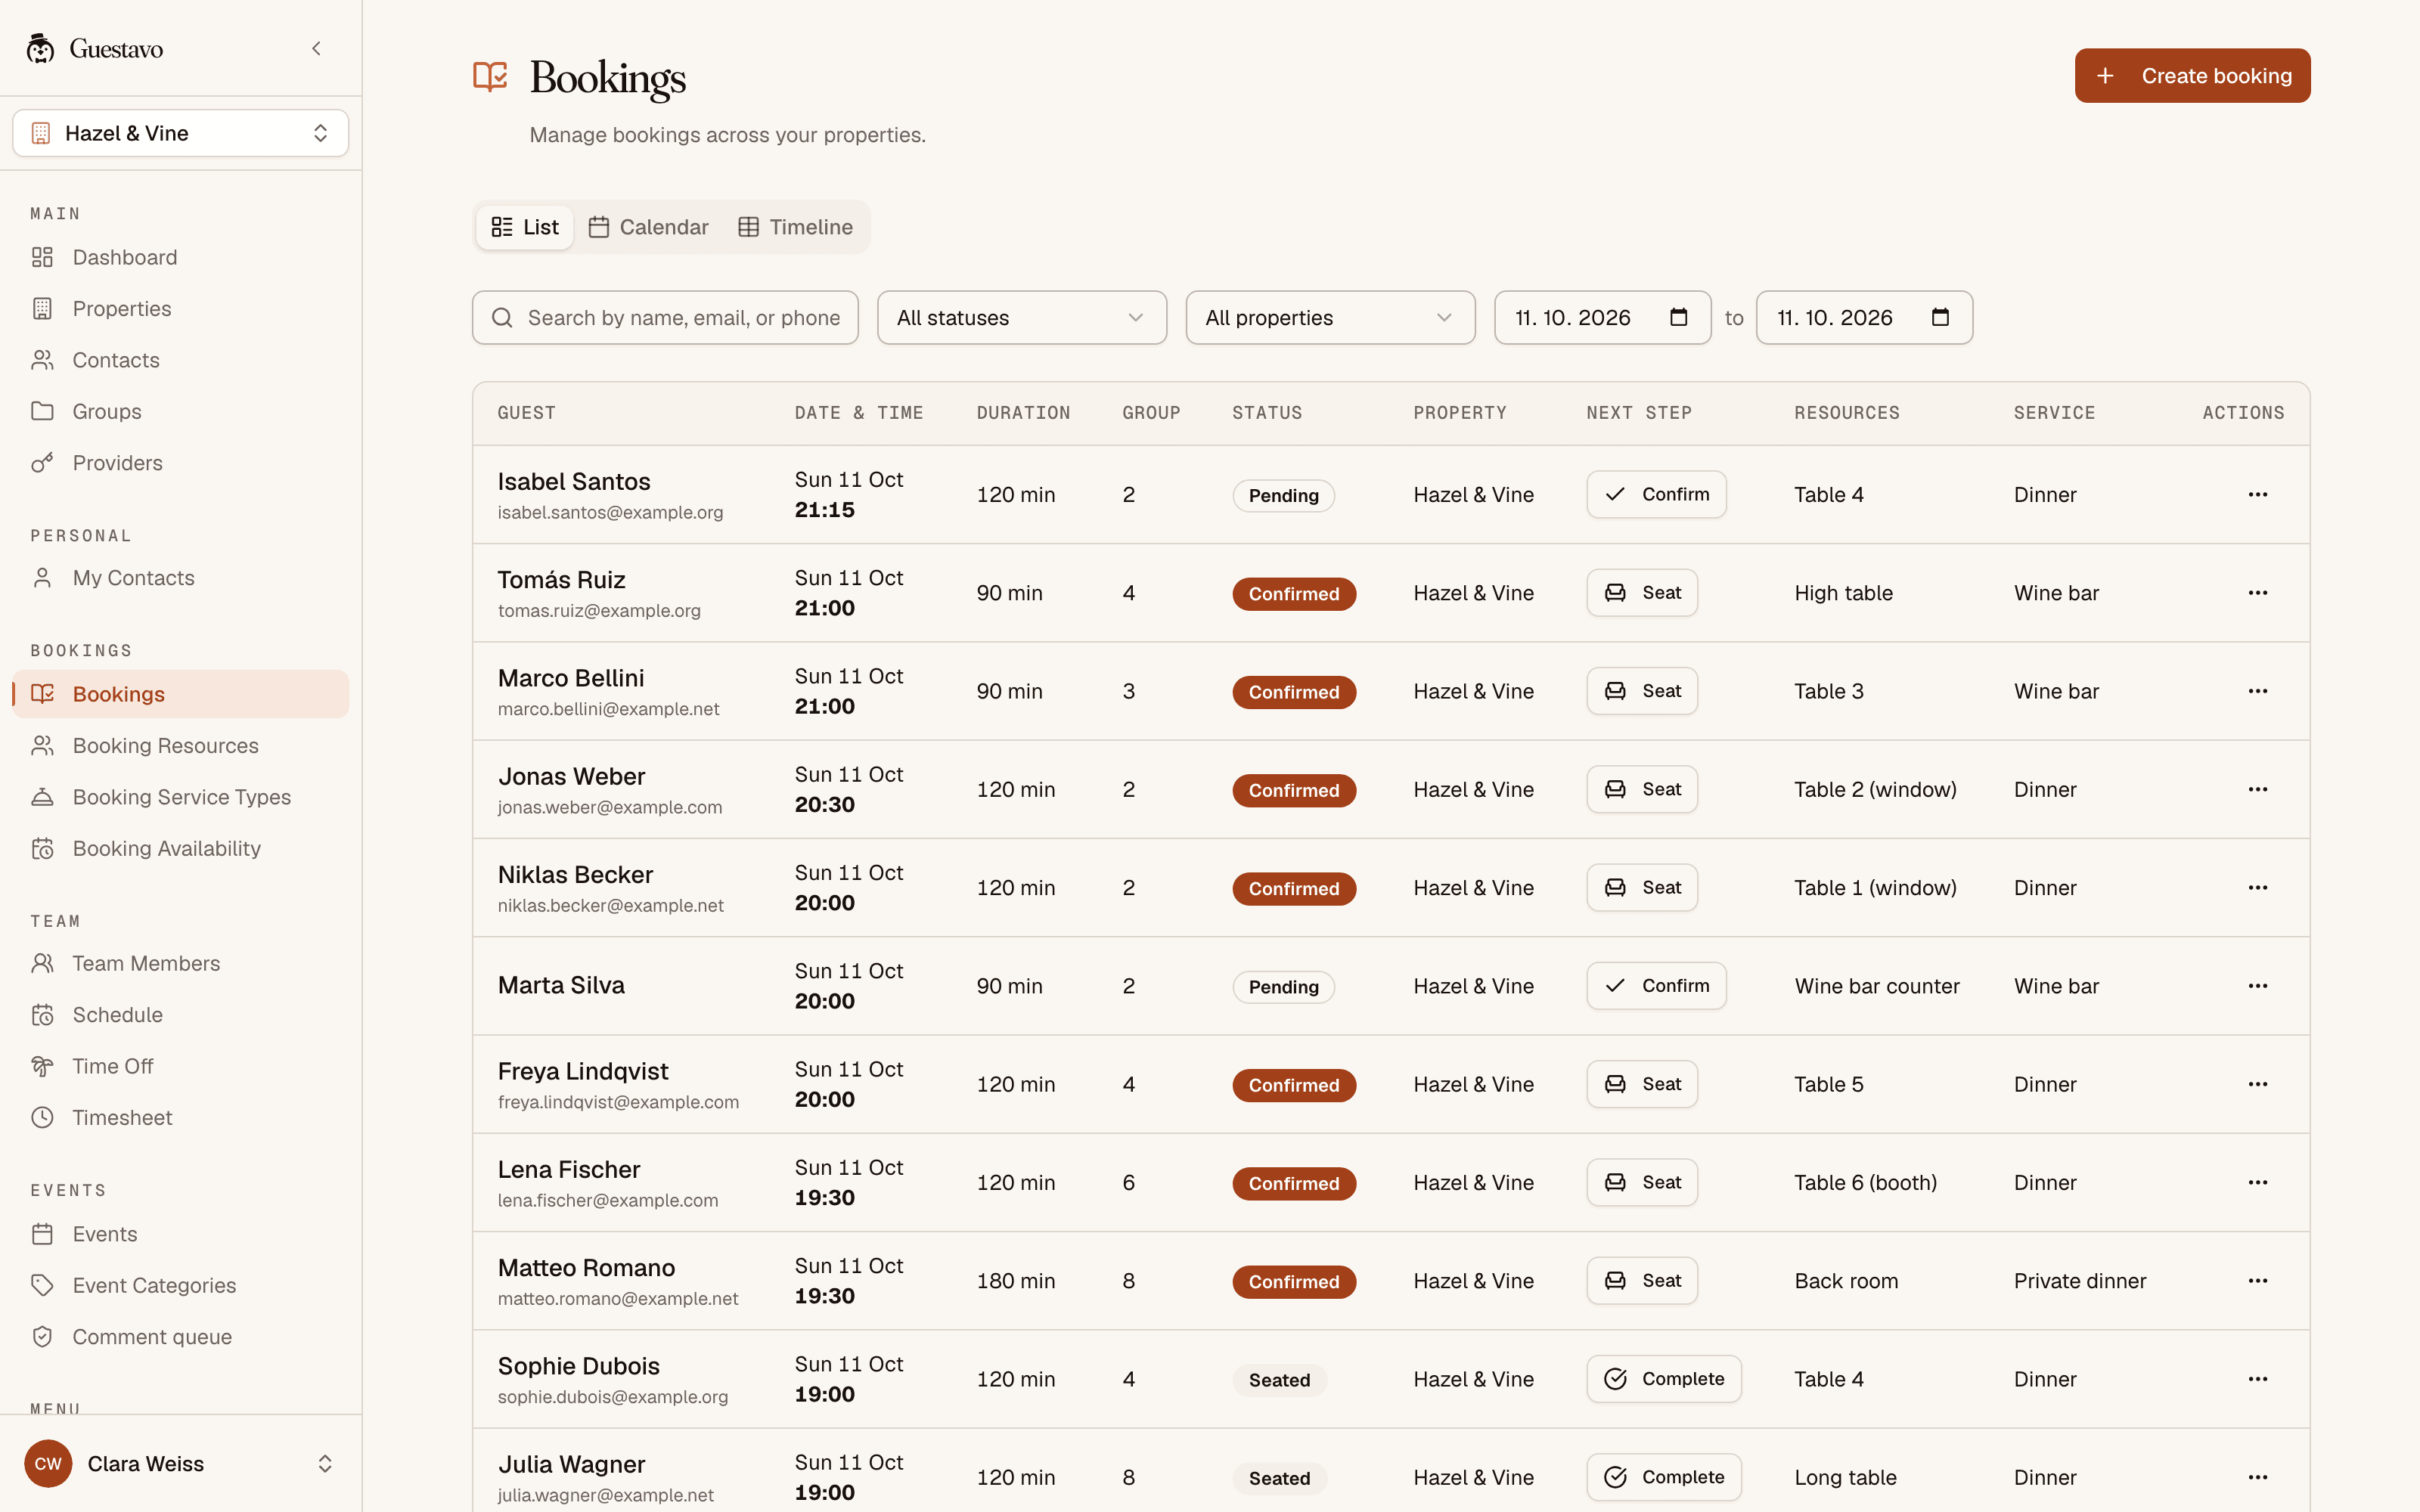Open Time Off palm icon item
2420x1512 pixels.
(181, 1066)
